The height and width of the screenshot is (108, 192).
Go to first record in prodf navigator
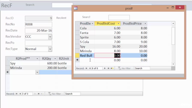pos(86,68)
